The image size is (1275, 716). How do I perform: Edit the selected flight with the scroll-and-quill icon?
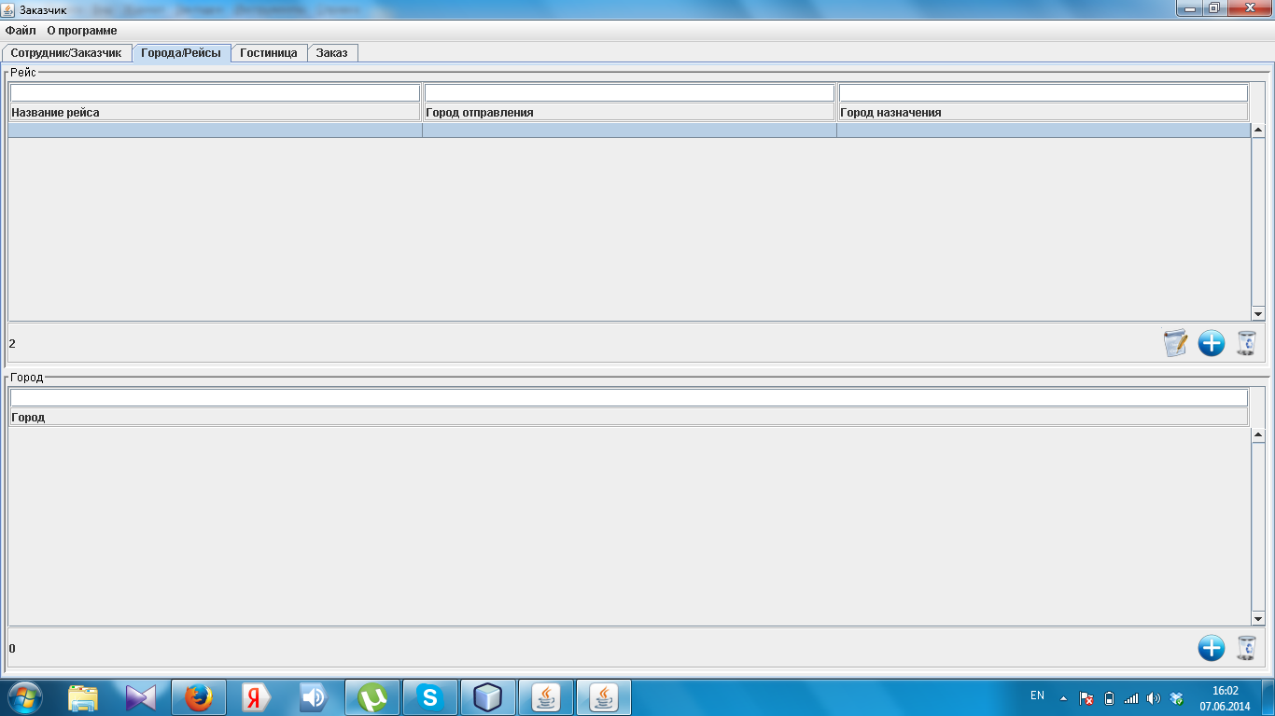point(1175,343)
